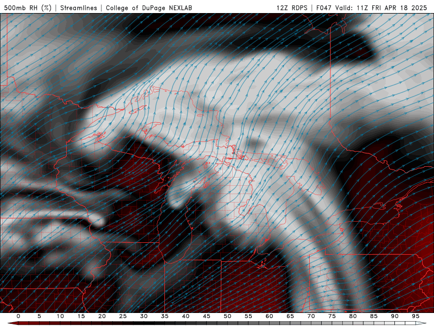Screen dimensions: 434x326
Task: Click the colorbar label '60'
Action: pyautogui.click(x=269, y=316)
